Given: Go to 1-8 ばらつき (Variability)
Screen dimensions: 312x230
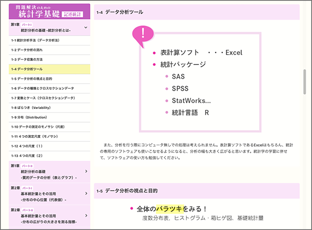Looking at the screenshot, I should pos(49,107).
